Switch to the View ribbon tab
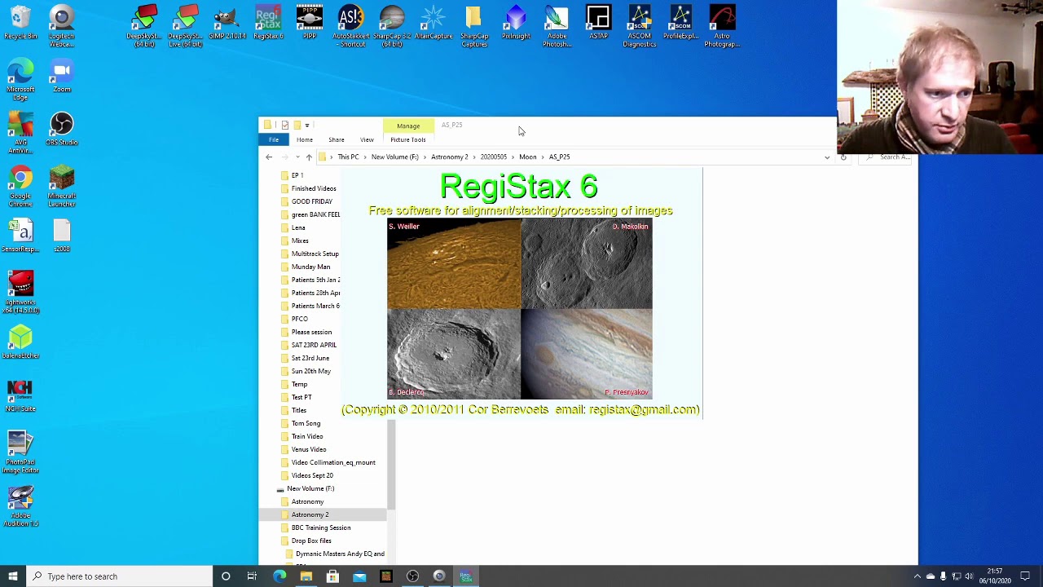 click(x=367, y=140)
